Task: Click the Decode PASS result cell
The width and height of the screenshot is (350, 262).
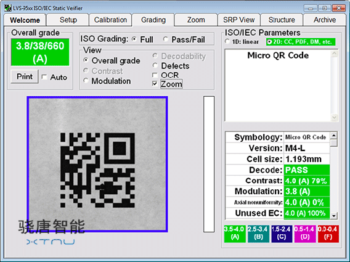Action: 307,170
